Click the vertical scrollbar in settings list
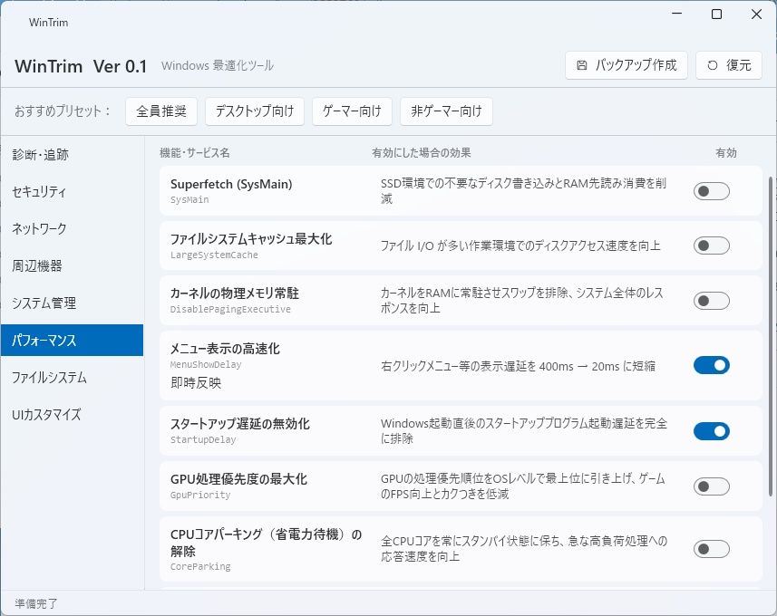This screenshot has width=777, height=616. point(771,336)
